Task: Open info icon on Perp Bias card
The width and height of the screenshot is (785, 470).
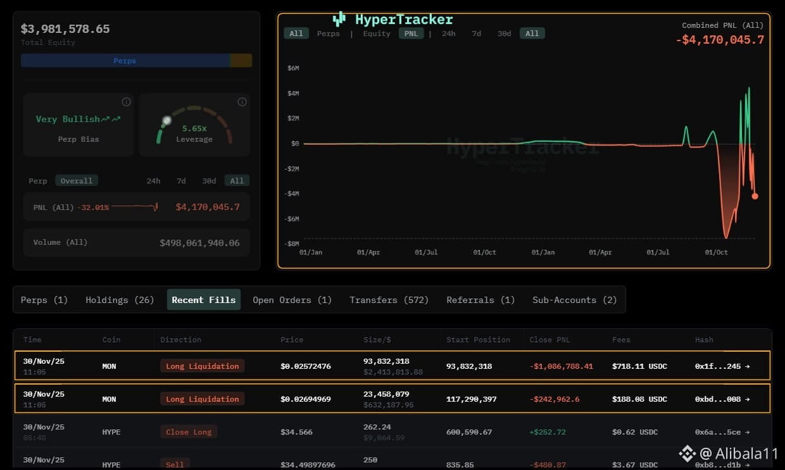Action: click(x=126, y=102)
